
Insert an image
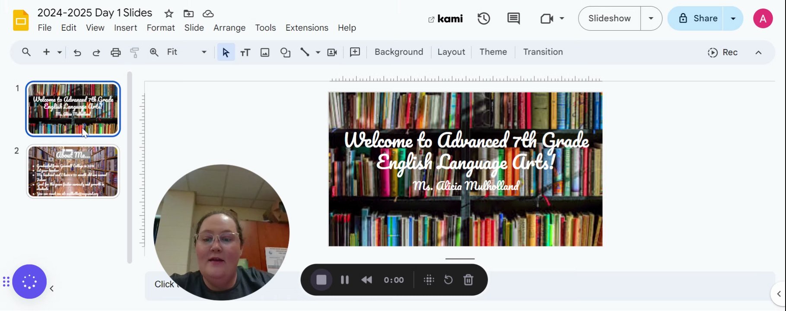pos(265,53)
